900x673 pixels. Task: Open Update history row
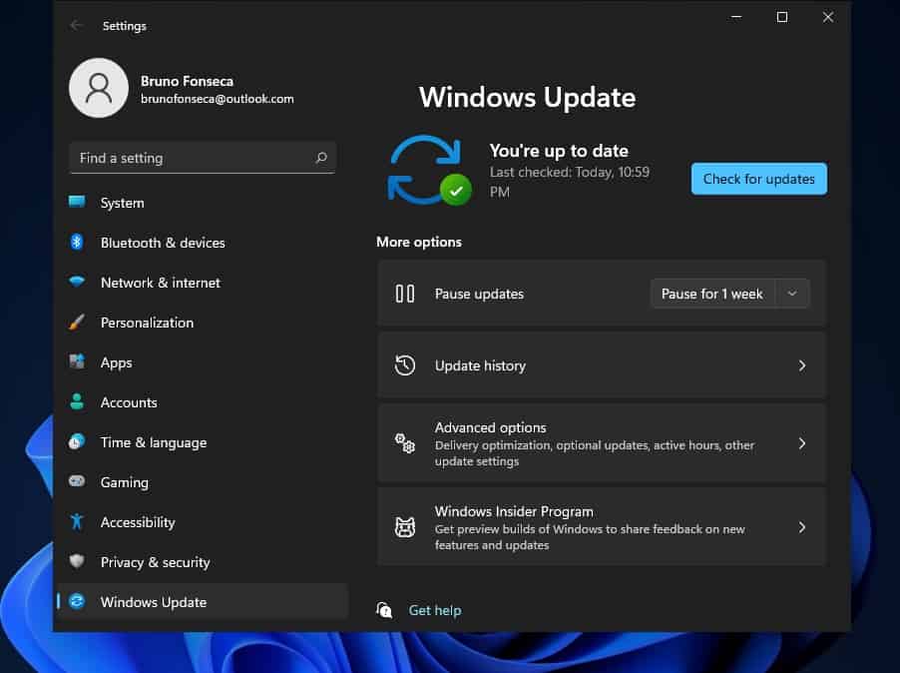[x=602, y=365]
